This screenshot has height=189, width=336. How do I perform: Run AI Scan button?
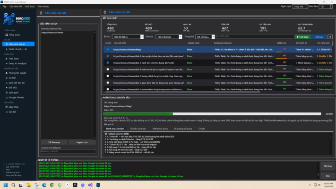(x=319, y=37)
